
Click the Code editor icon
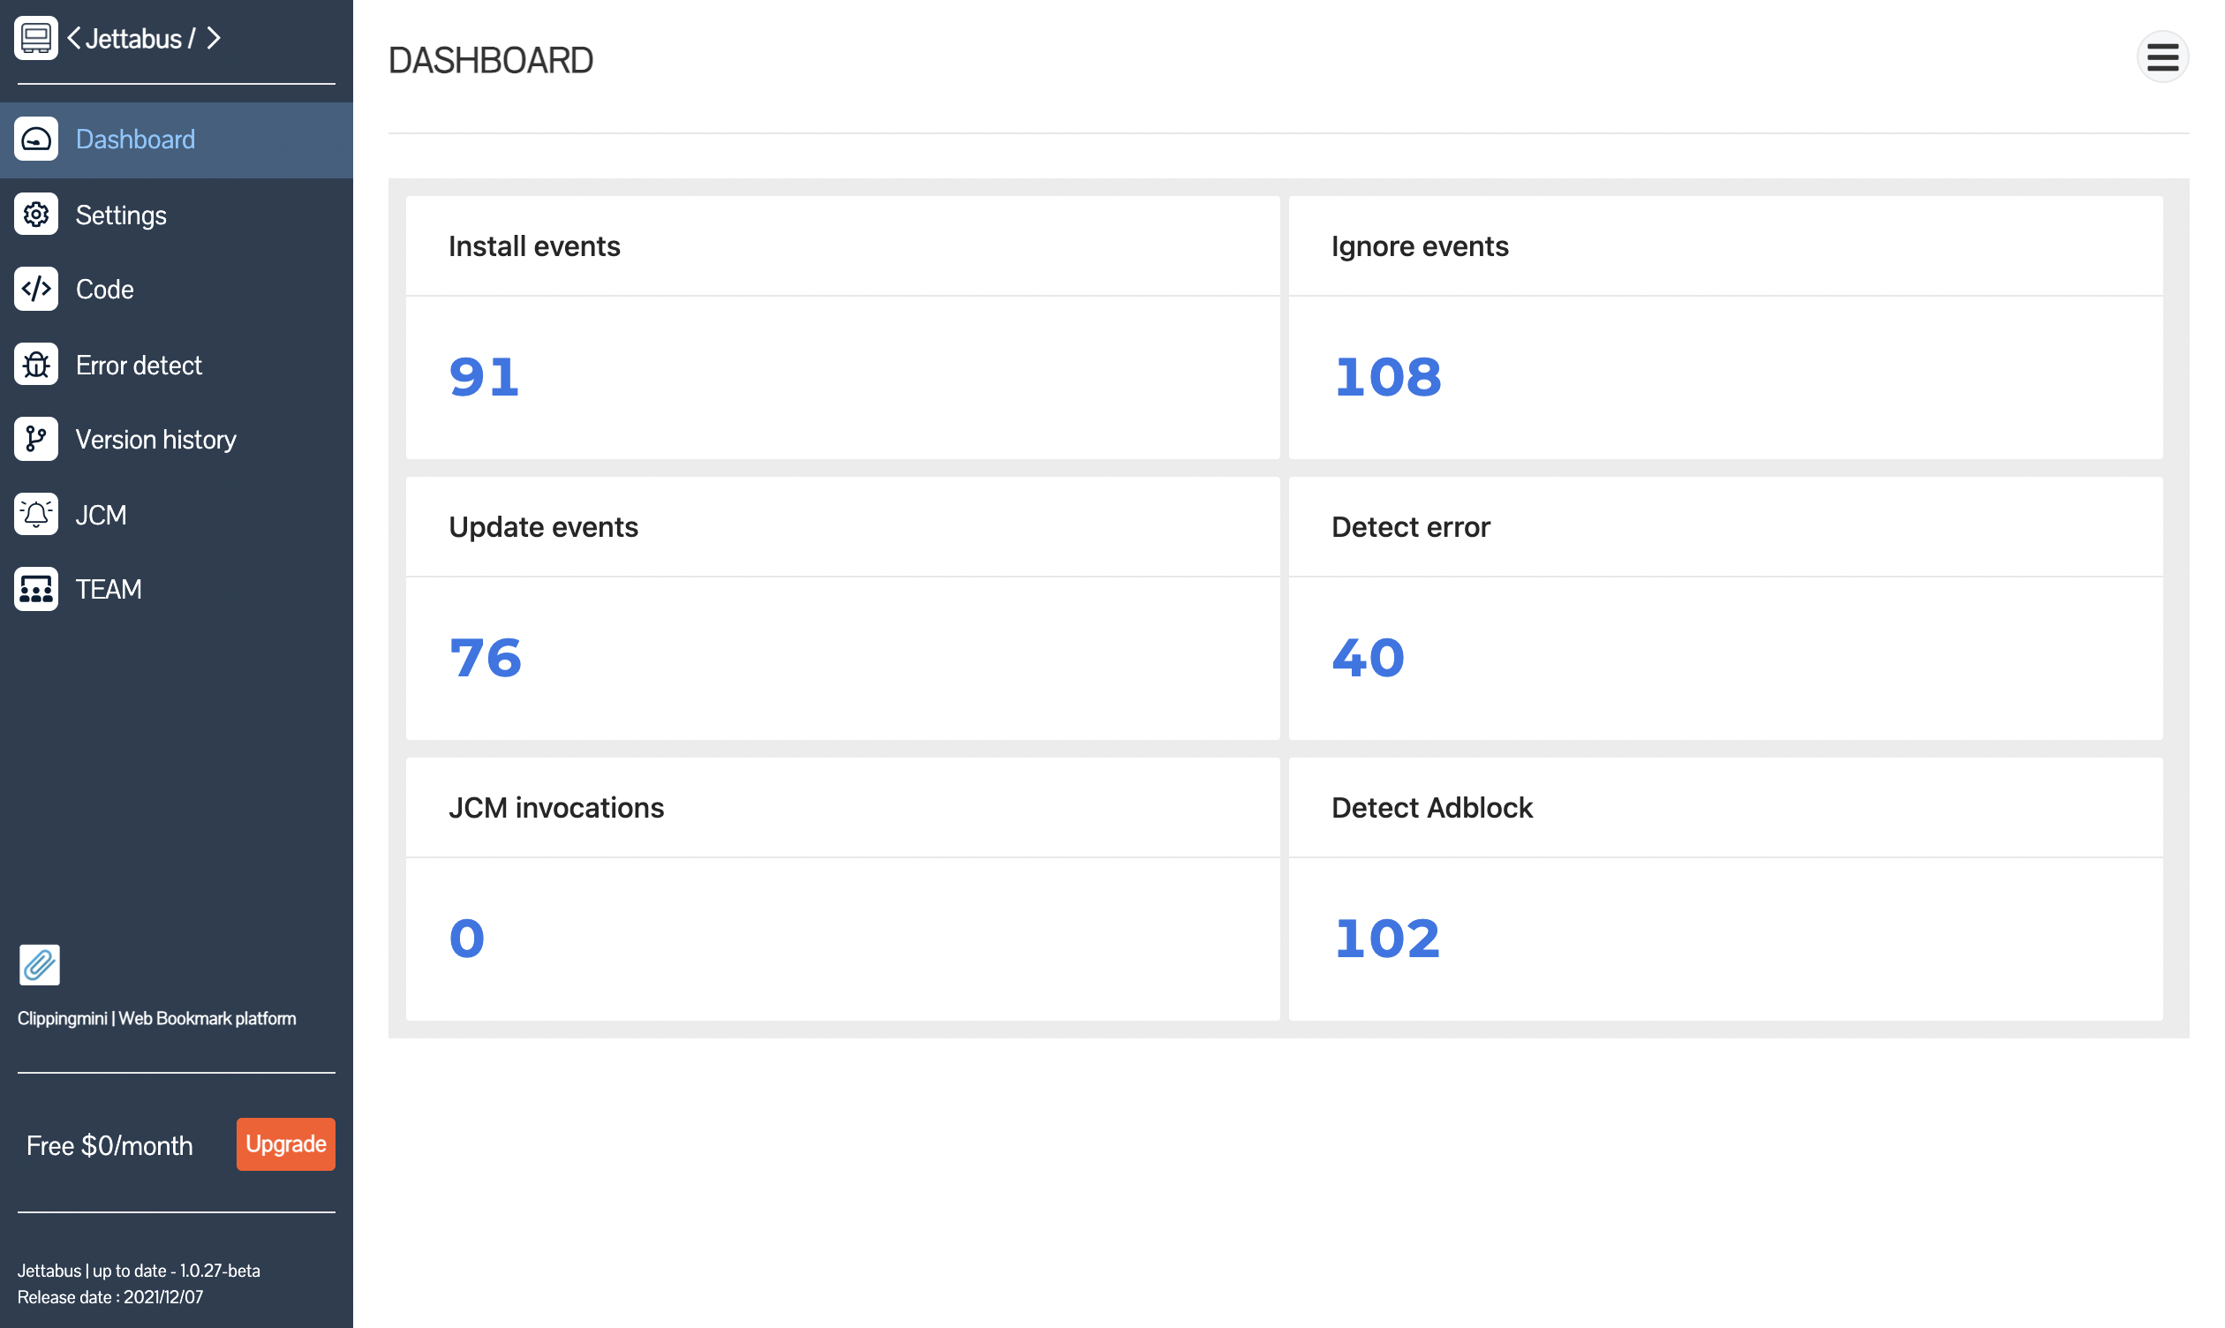(36, 289)
